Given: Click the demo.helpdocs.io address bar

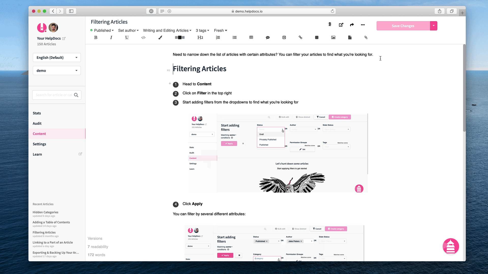Looking at the screenshot, I should (x=247, y=11).
